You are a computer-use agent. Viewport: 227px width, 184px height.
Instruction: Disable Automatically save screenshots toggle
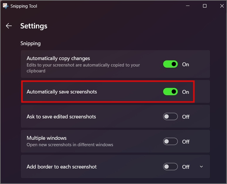click(170, 92)
